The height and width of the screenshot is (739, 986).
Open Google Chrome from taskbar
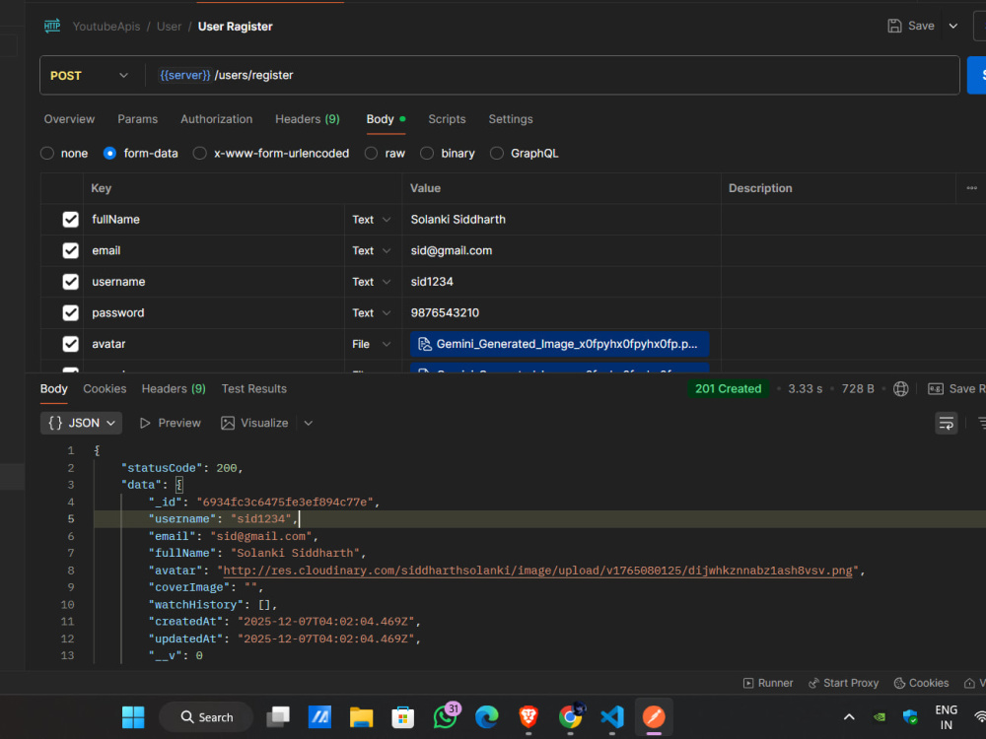point(570,717)
